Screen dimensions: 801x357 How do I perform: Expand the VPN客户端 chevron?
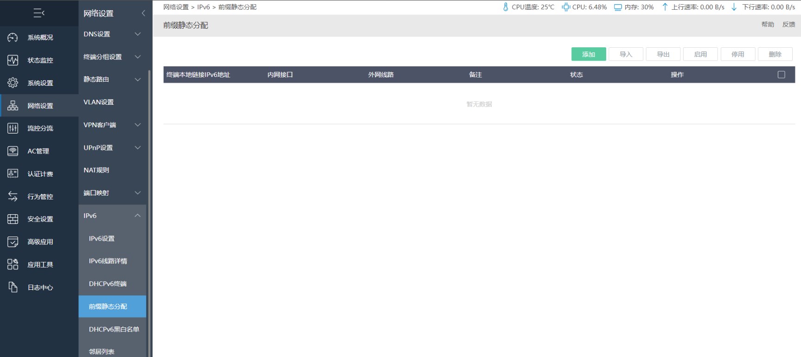[x=138, y=125]
